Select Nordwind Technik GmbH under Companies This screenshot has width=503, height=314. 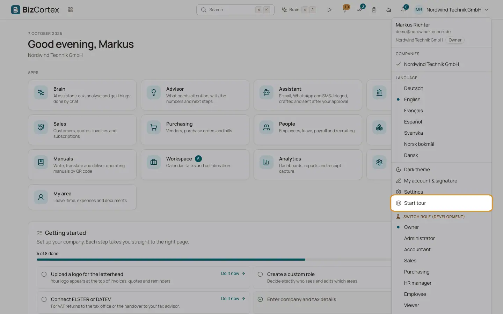pyautogui.click(x=442, y=64)
